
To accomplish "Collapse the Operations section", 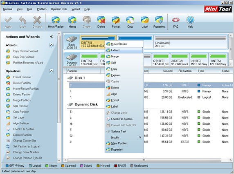I will (x=52, y=71).
